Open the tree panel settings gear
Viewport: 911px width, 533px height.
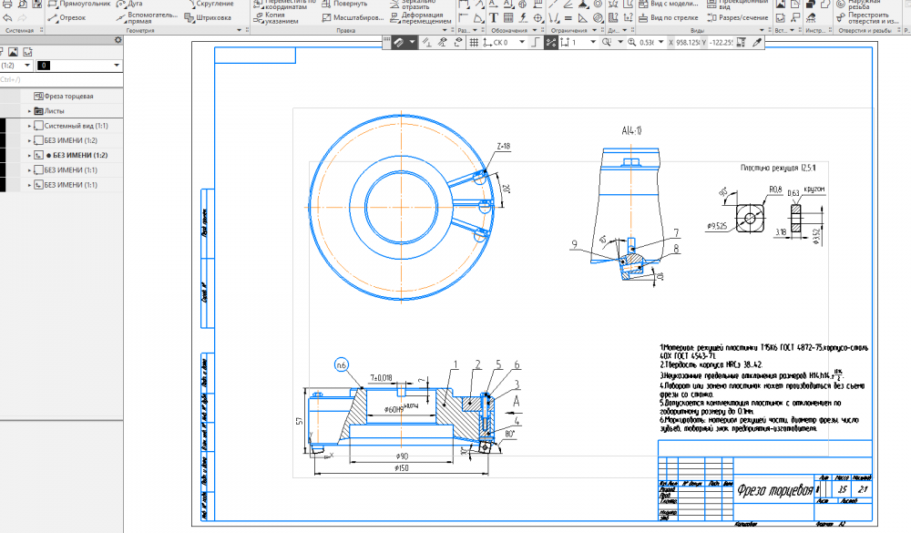tap(118, 40)
